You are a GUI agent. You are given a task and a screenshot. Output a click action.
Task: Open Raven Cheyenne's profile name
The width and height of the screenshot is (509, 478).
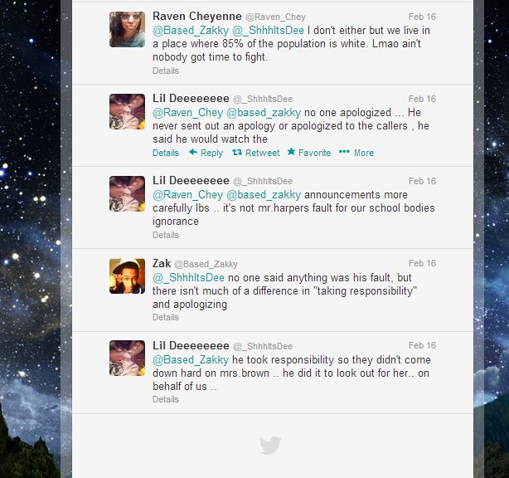pos(197,17)
